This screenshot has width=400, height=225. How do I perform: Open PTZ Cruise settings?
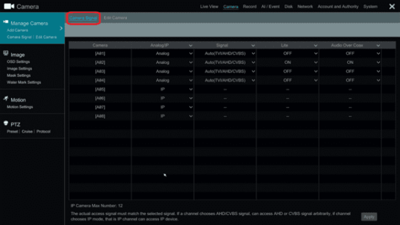click(27, 131)
